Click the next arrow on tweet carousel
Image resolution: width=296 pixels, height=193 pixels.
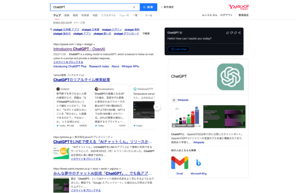click(157, 107)
